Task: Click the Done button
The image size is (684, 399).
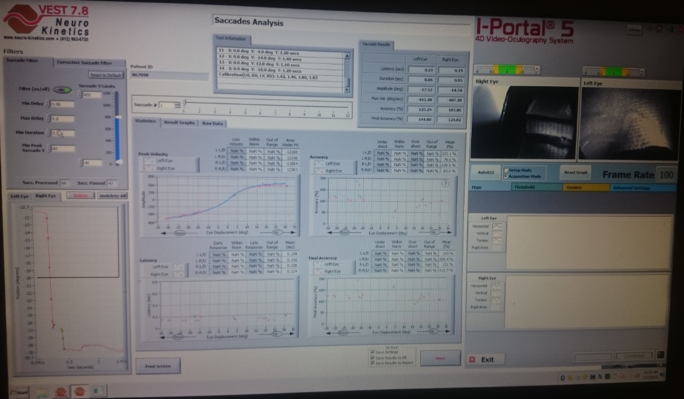Action: click(440, 358)
